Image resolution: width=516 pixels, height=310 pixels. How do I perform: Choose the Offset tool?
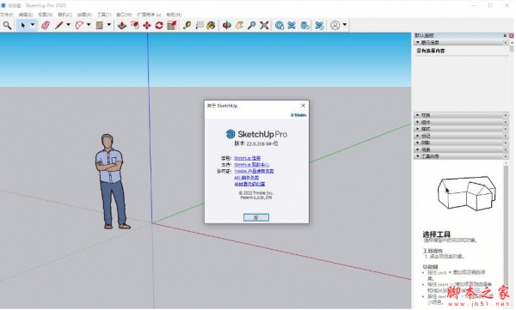(135, 25)
